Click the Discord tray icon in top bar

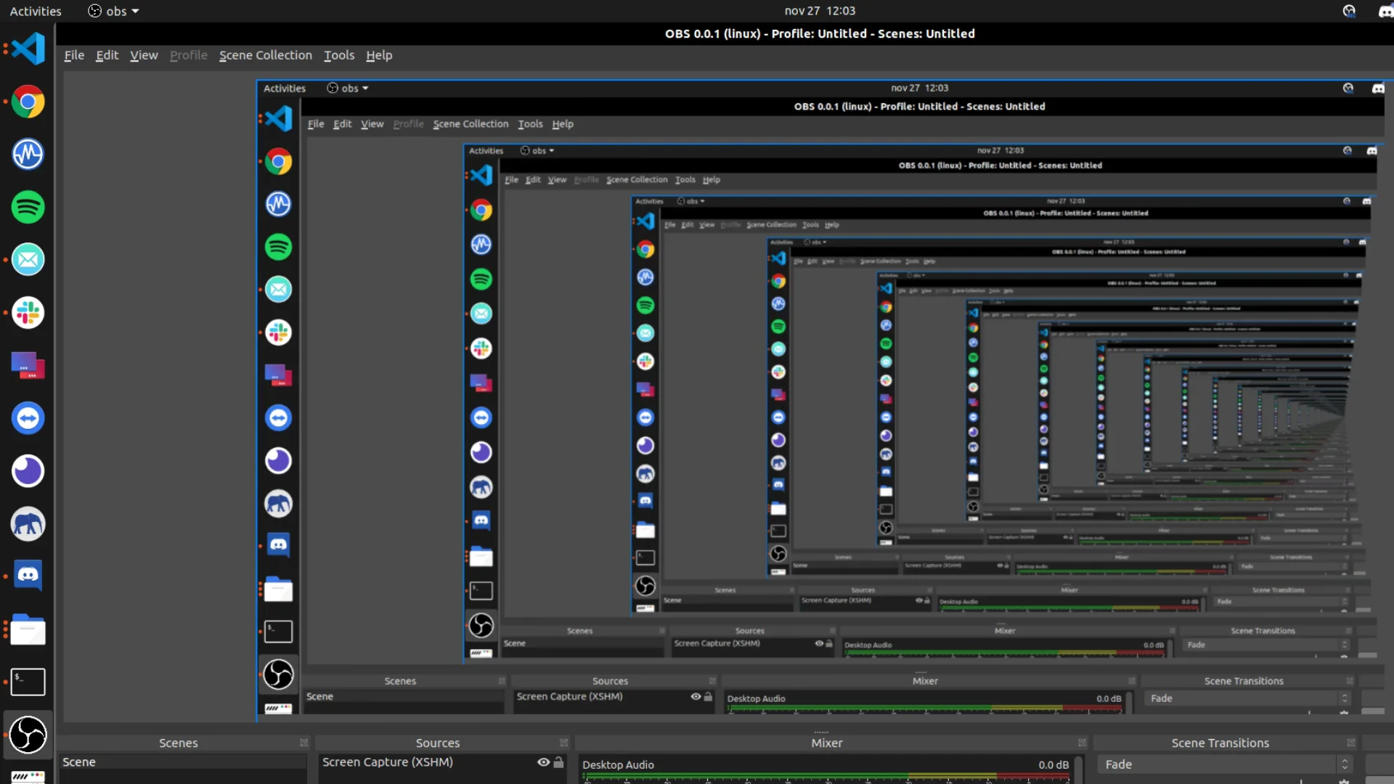[1384, 11]
